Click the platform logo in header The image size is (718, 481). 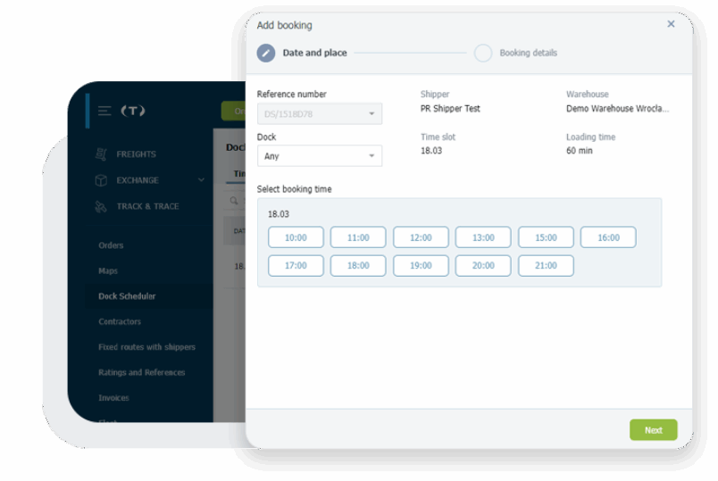click(133, 111)
